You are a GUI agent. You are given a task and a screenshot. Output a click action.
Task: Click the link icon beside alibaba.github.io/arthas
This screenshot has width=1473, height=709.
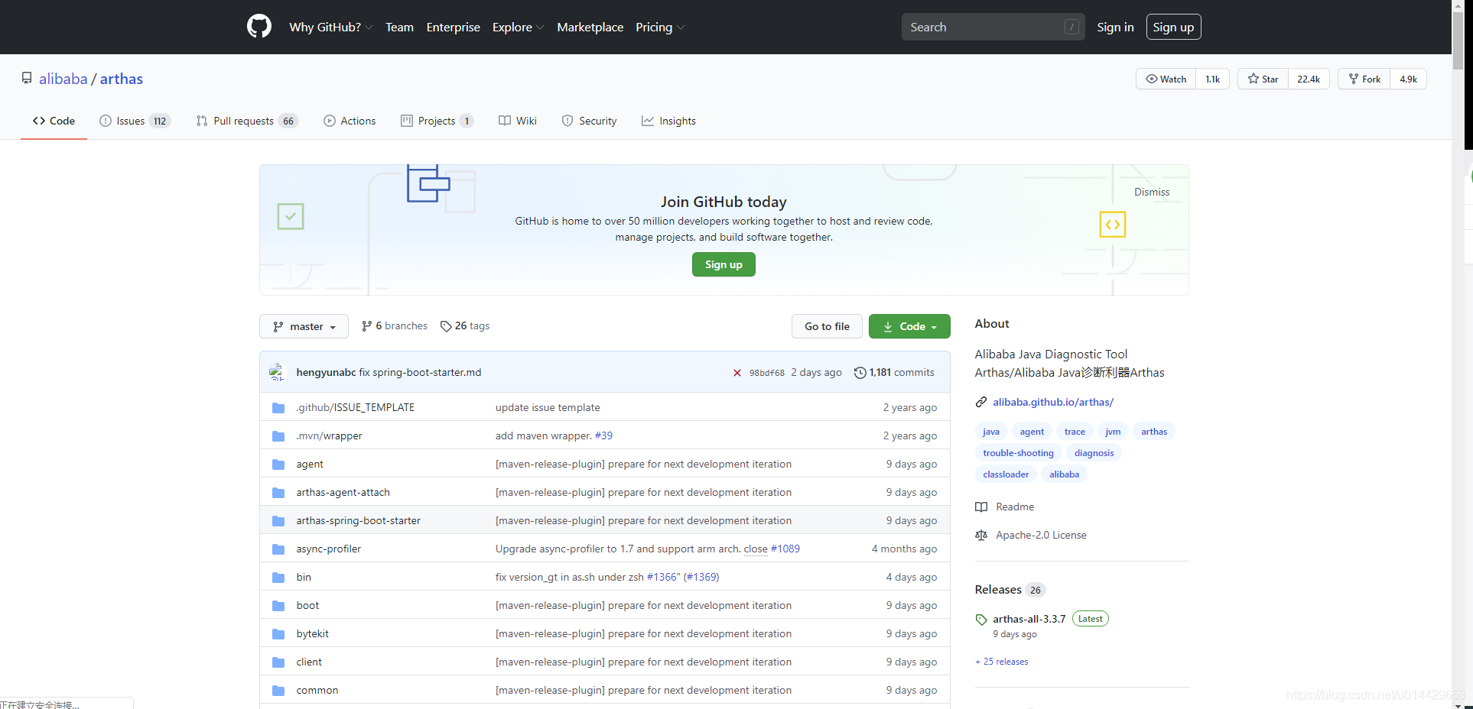[x=981, y=402]
